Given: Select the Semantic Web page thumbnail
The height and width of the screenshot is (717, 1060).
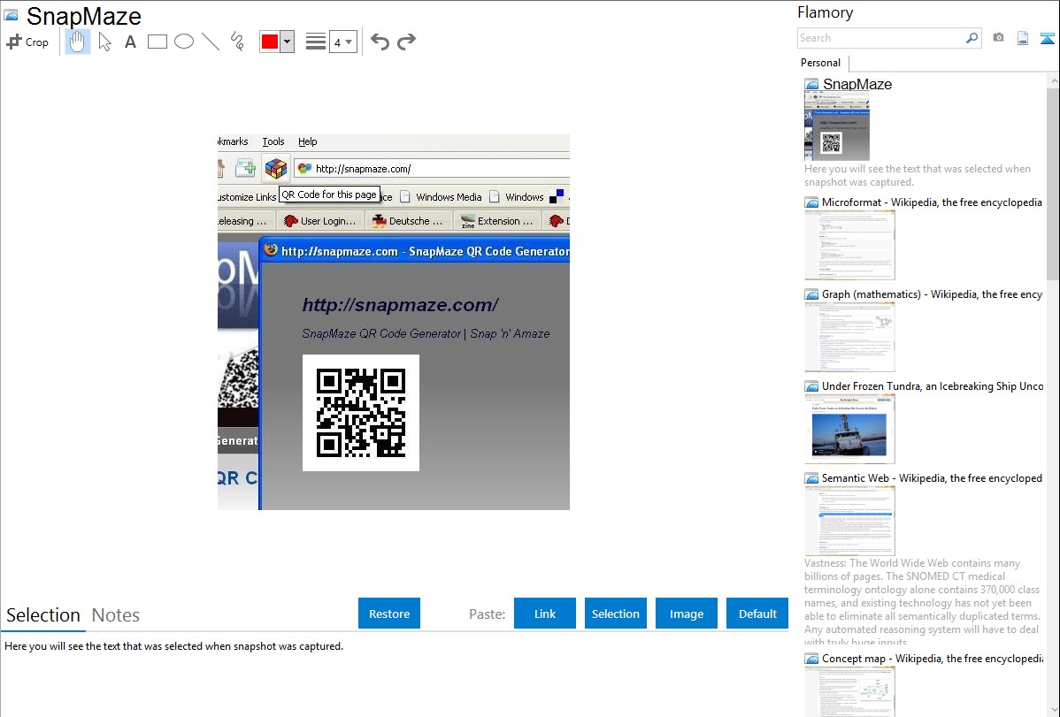Looking at the screenshot, I should pyautogui.click(x=849, y=521).
